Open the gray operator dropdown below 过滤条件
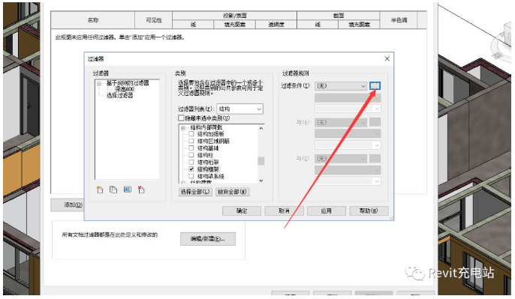The height and width of the screenshot is (299, 515). [348, 97]
